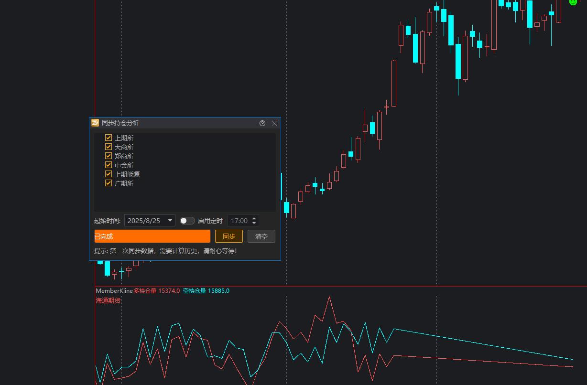Click the help question mark icon
Screen dimensions: 587x385
(262, 123)
